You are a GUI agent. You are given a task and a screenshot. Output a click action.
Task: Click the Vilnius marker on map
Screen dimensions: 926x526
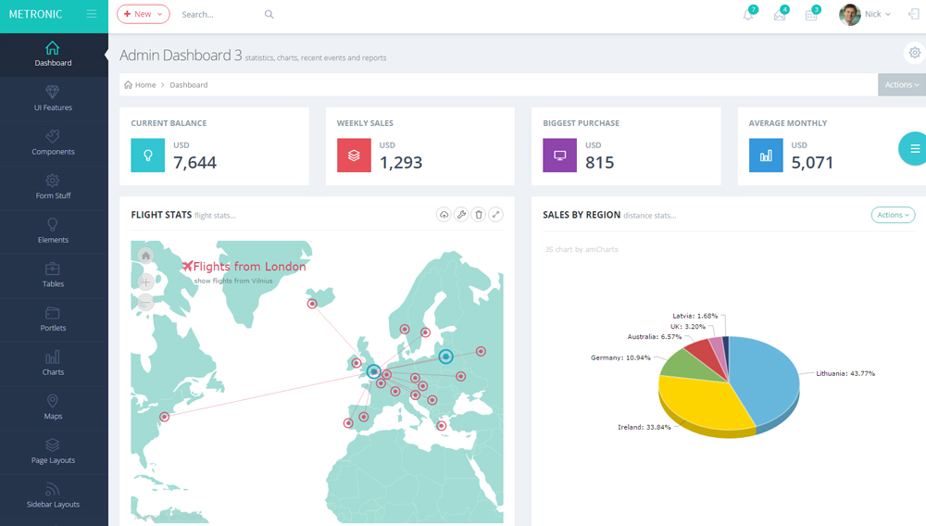(x=446, y=356)
